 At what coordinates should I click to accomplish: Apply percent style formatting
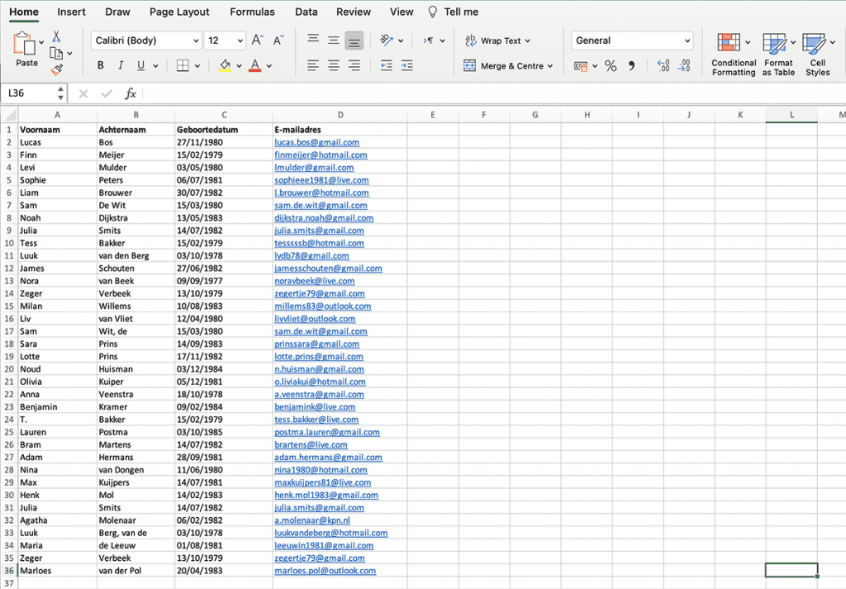click(x=611, y=66)
